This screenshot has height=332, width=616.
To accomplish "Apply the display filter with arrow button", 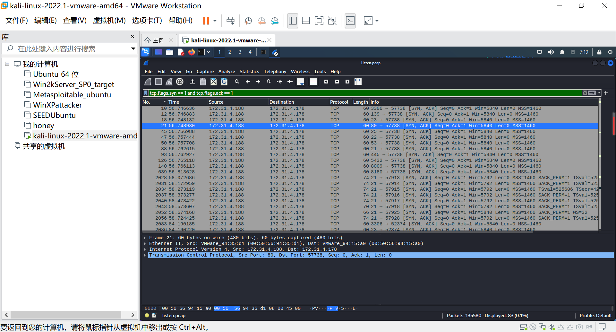I will tap(592, 93).
